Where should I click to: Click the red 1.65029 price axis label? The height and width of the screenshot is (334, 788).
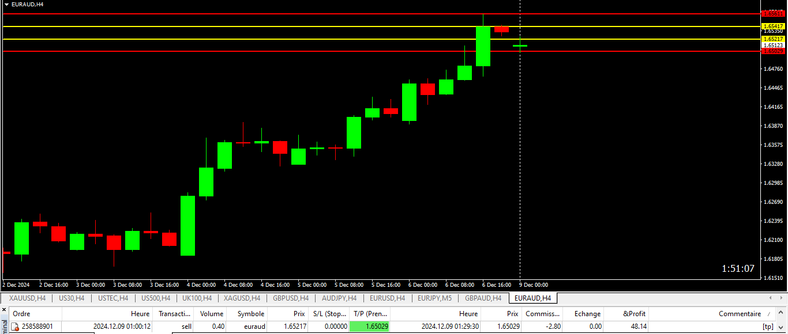tap(773, 51)
